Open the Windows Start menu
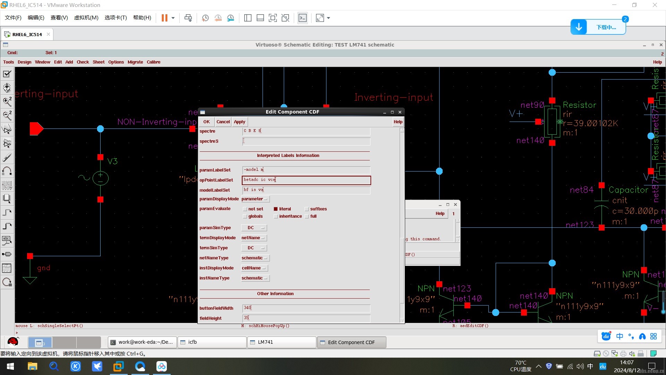This screenshot has width=666, height=375. click(x=10, y=366)
